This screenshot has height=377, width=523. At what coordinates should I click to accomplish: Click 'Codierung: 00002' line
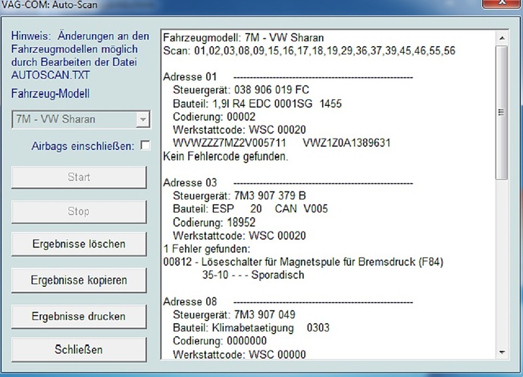click(215, 117)
